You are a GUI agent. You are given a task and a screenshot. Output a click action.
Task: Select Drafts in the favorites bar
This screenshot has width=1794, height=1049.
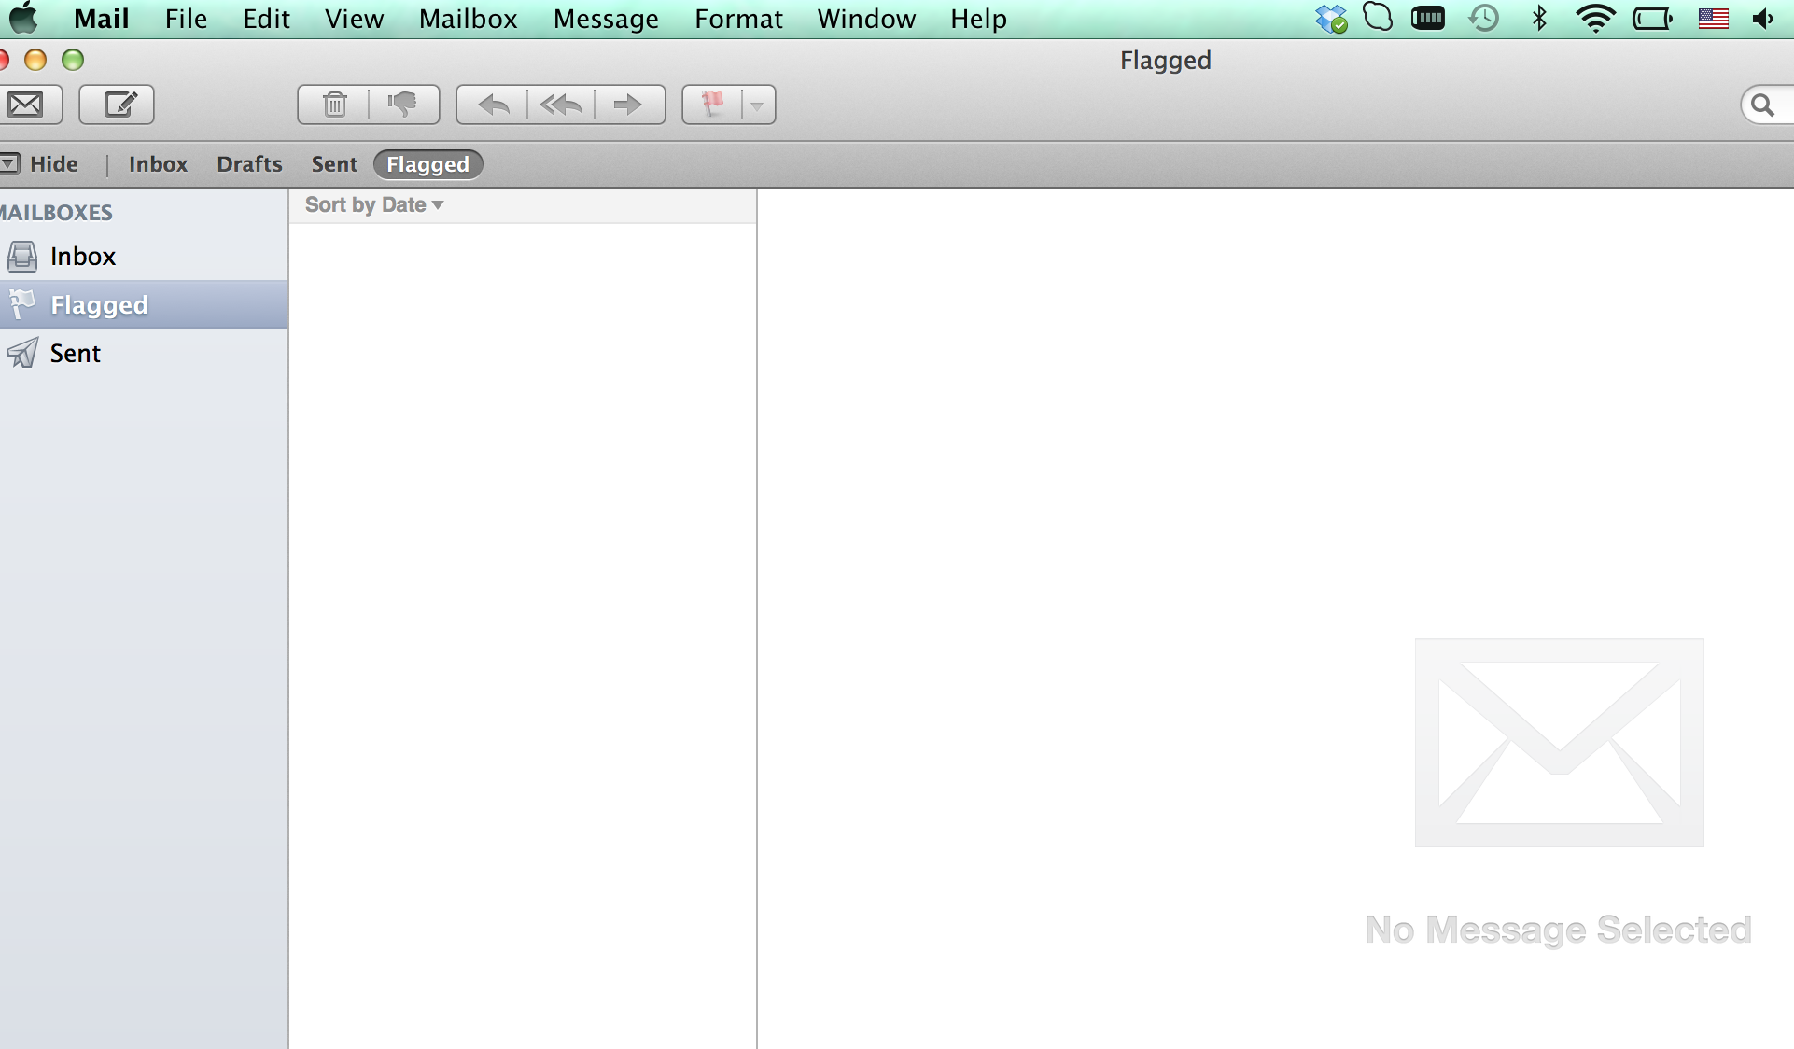tap(249, 164)
